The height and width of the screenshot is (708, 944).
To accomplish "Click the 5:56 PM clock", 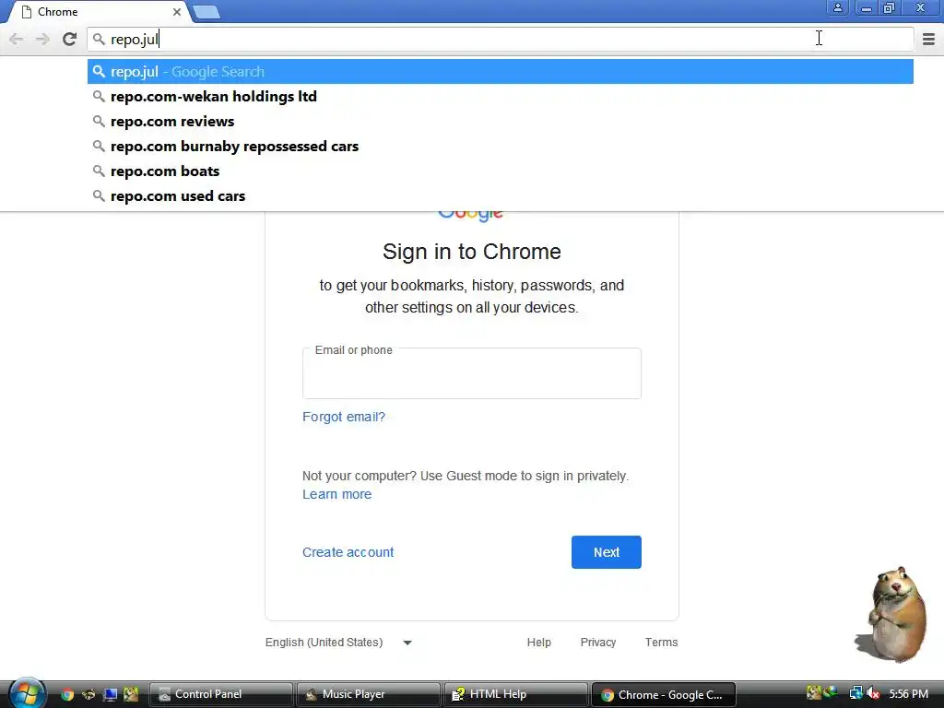I will pyautogui.click(x=908, y=693).
